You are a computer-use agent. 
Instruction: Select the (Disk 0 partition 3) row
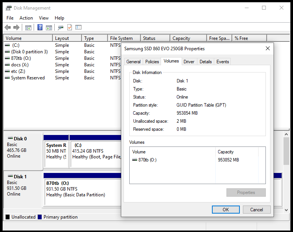(x=62, y=52)
